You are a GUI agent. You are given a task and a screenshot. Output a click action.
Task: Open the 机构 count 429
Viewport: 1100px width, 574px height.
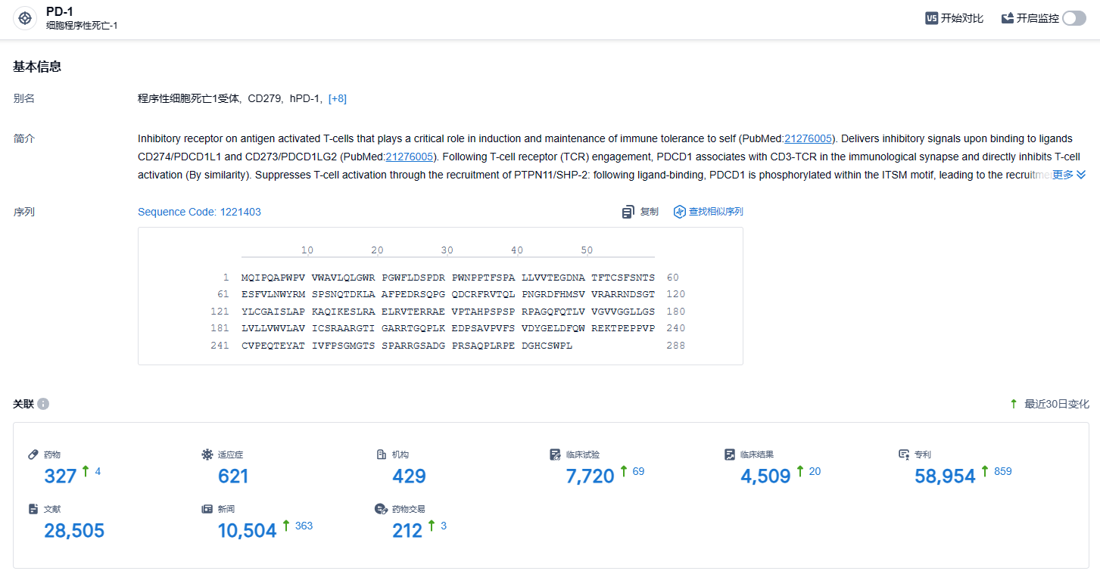(x=409, y=476)
